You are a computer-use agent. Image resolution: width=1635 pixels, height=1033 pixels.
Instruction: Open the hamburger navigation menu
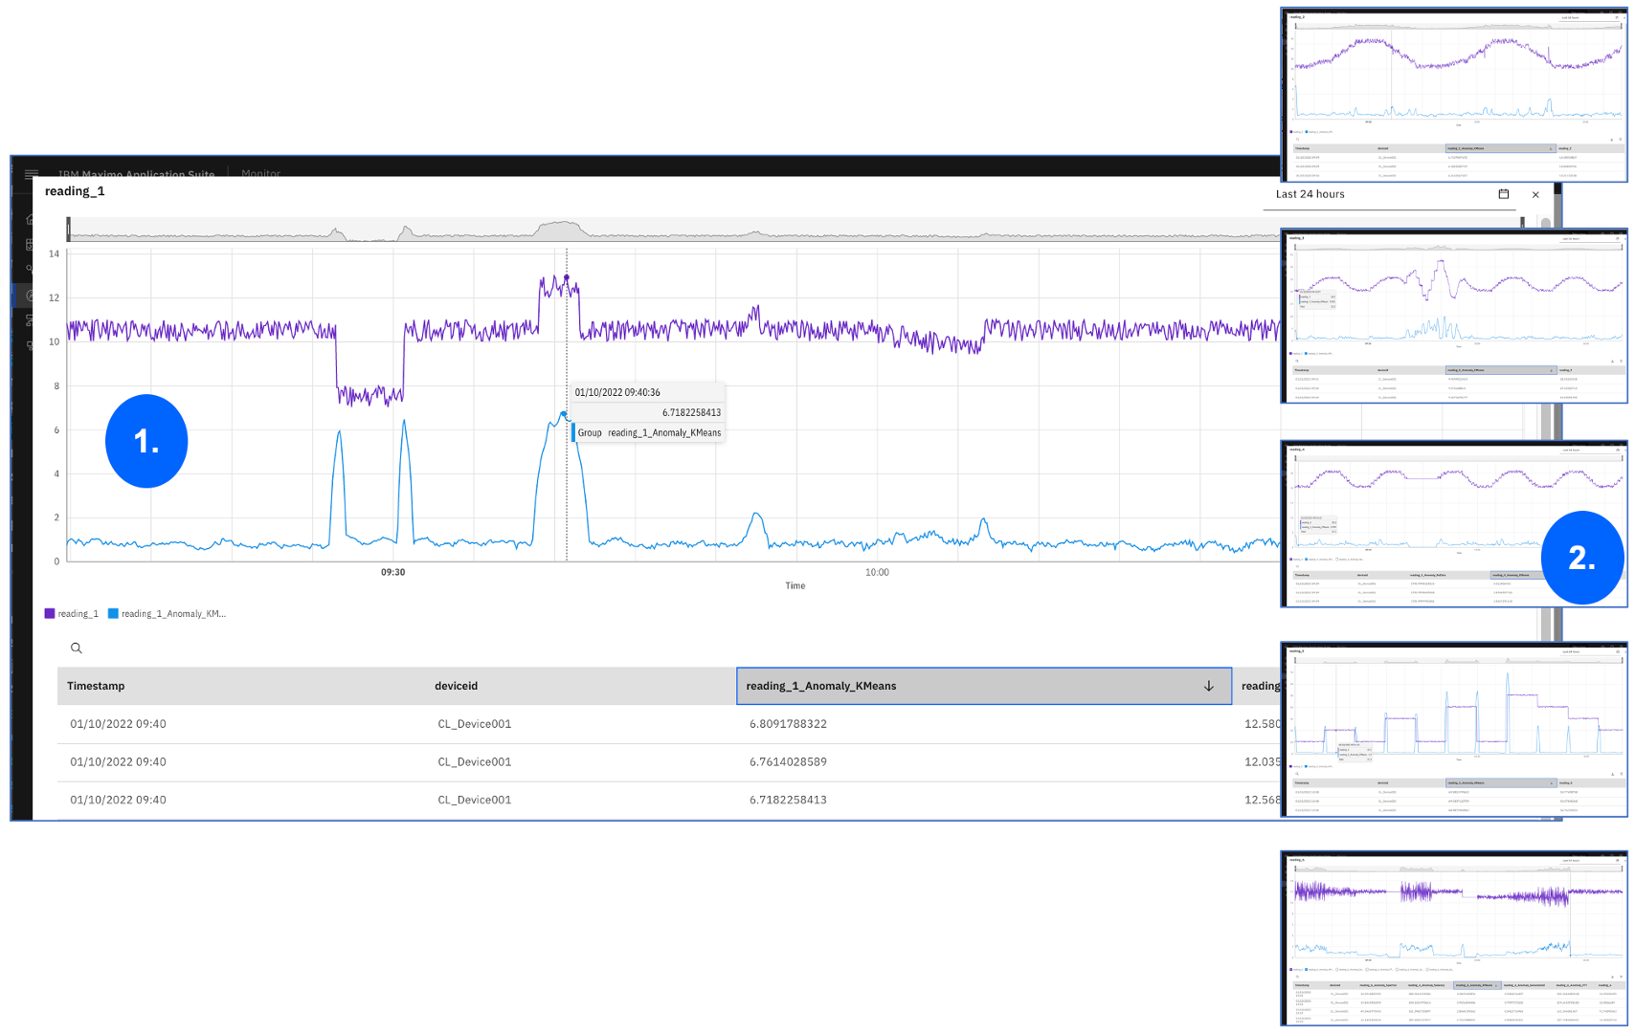click(x=31, y=173)
